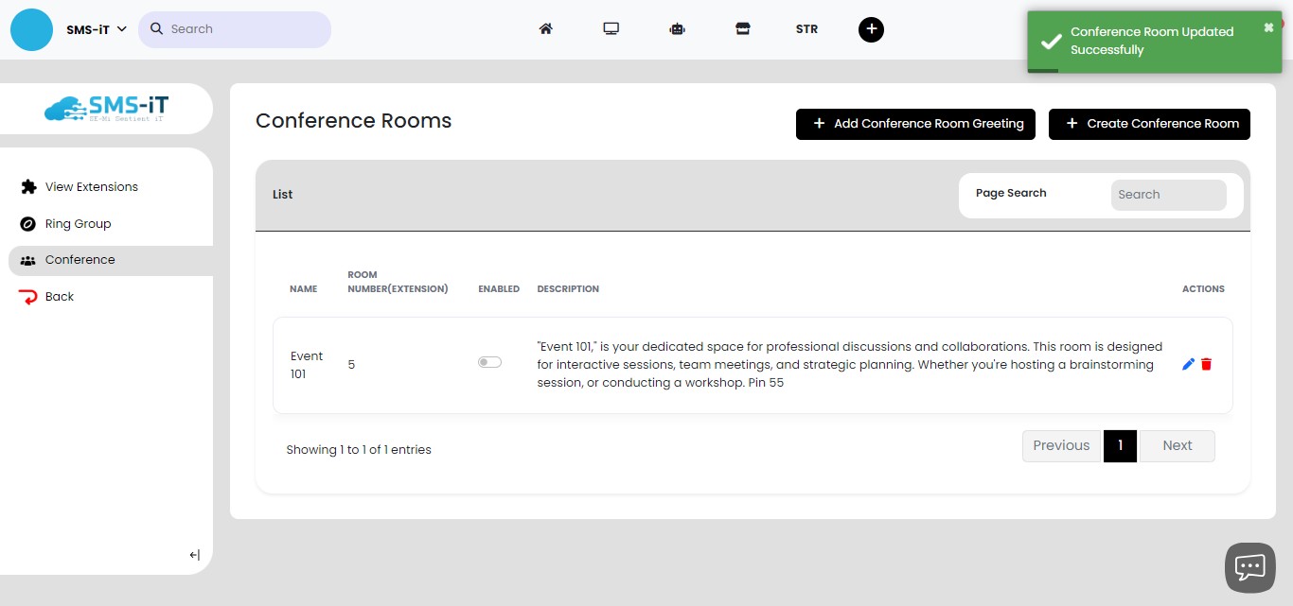This screenshot has height=606, width=1293.
Task: Click the store icon in top navigation
Action: point(743,29)
